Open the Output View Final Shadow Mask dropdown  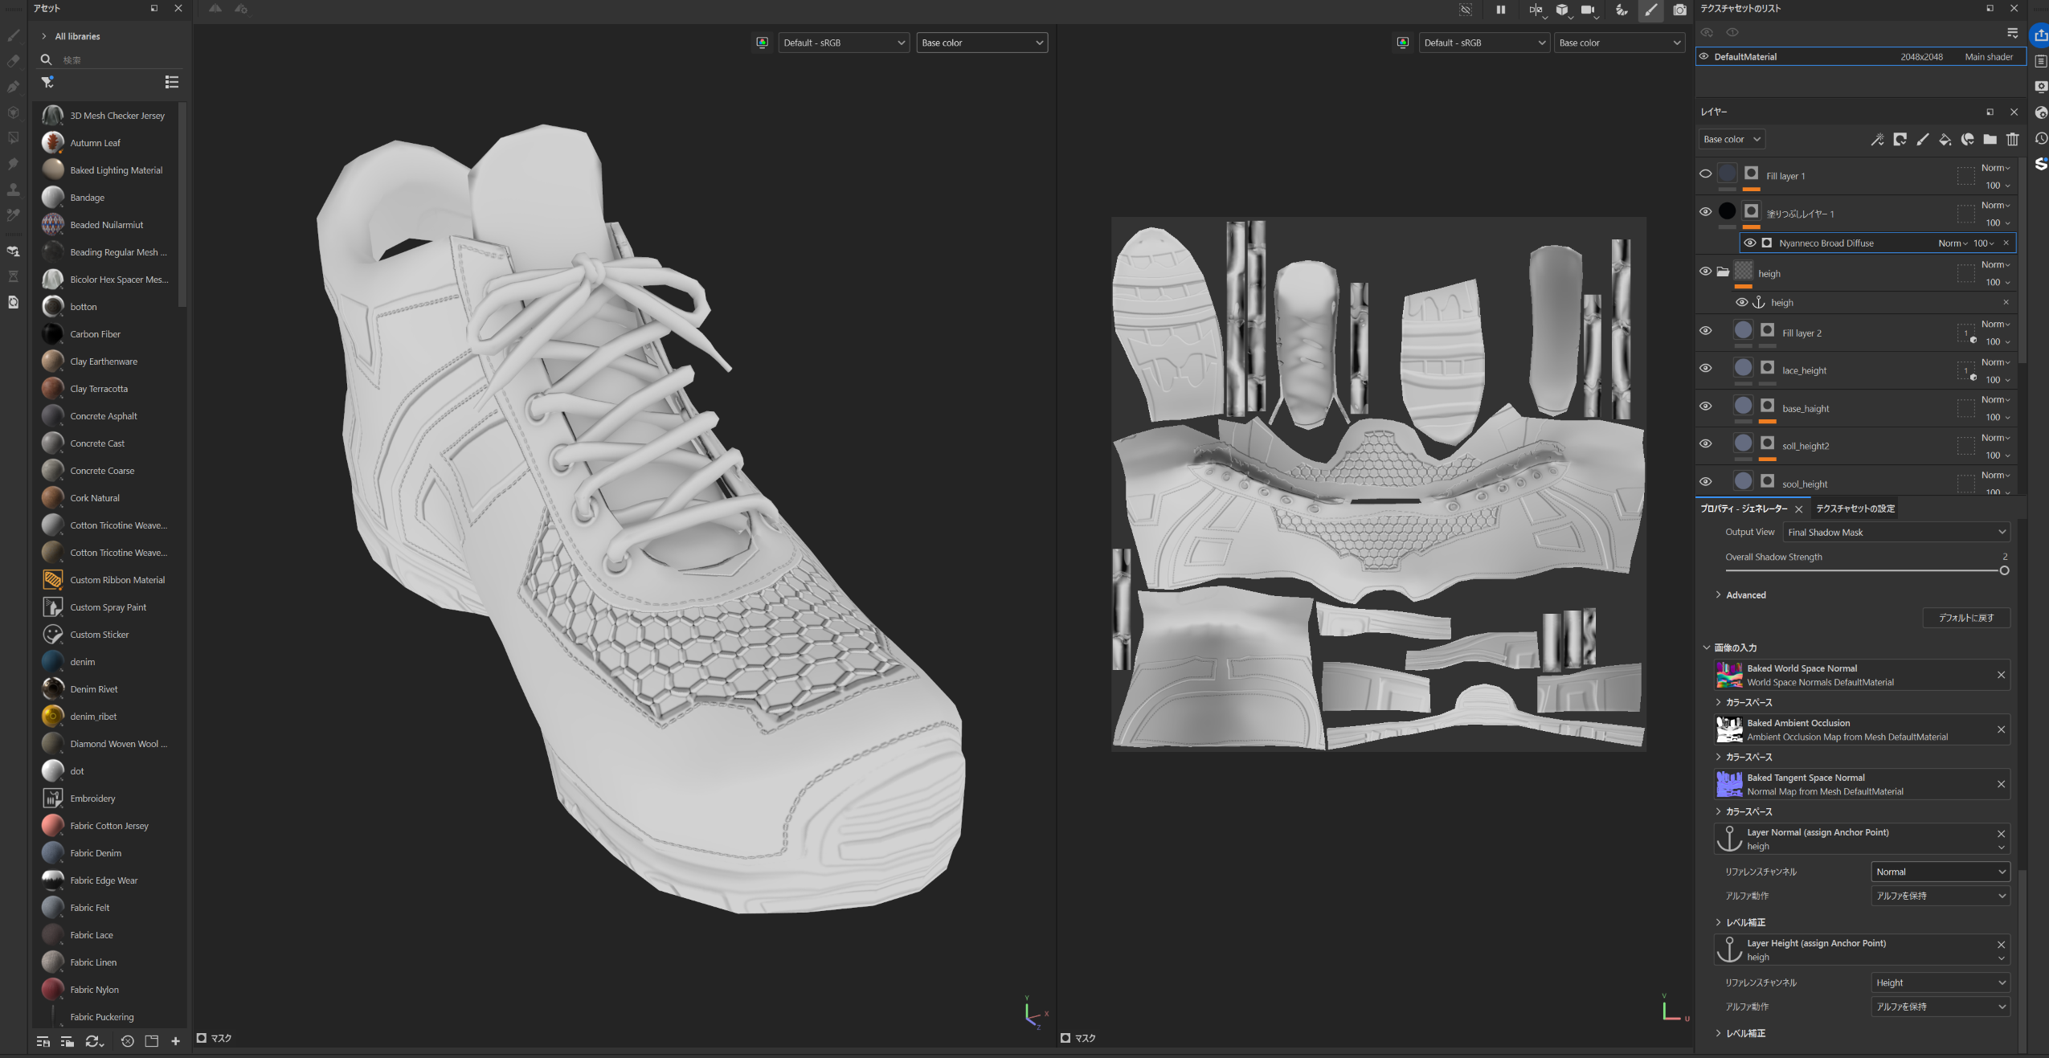click(x=1896, y=532)
